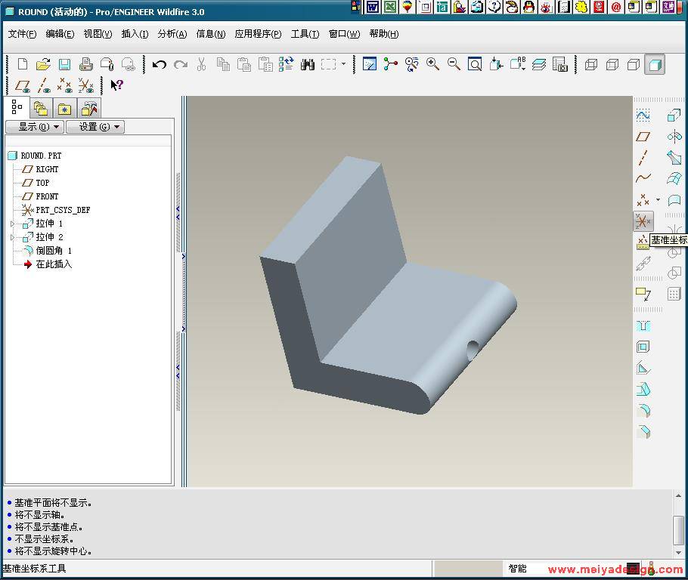688x580 pixels.
Task: Enable shaded display mode
Action: (655, 65)
